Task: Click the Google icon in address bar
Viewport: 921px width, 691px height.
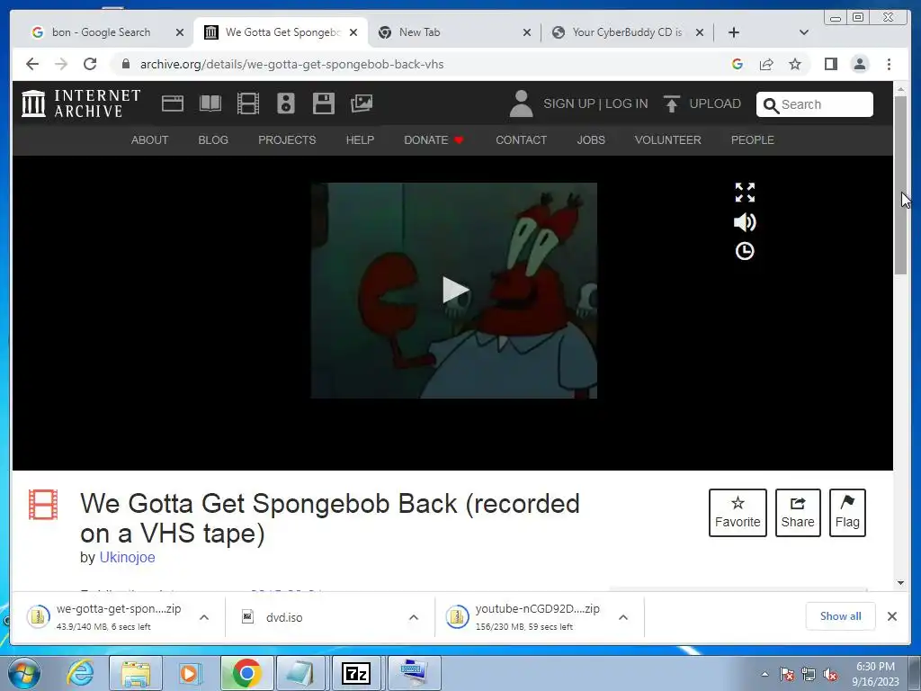Action: (738, 64)
